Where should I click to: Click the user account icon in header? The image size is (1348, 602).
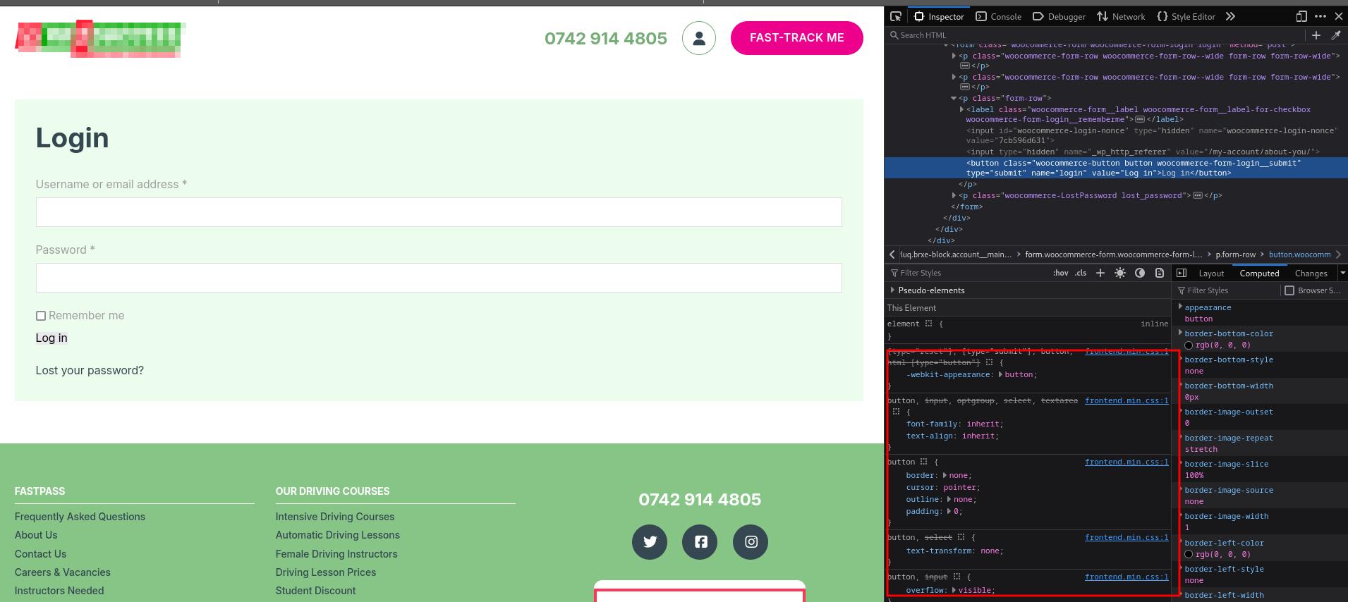click(x=698, y=38)
